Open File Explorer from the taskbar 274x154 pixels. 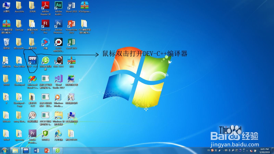click(15, 150)
